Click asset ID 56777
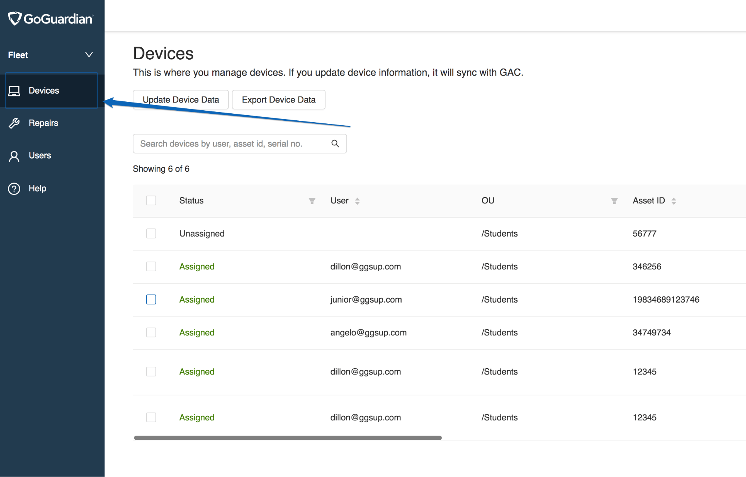This screenshot has height=477, width=746. (644, 234)
